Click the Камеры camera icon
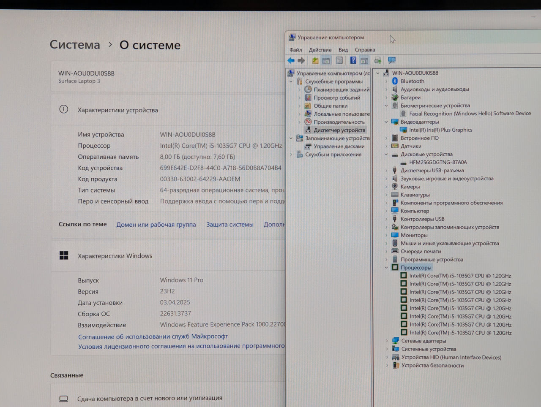The image size is (541, 407). (395, 186)
